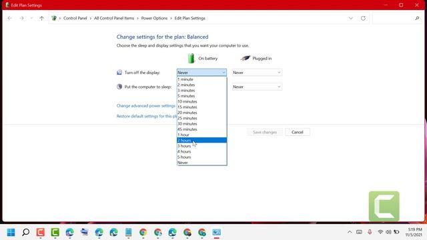427x240 pixels.
Task: Refresh the Edit Plan Settings page
Action: (x=363, y=18)
